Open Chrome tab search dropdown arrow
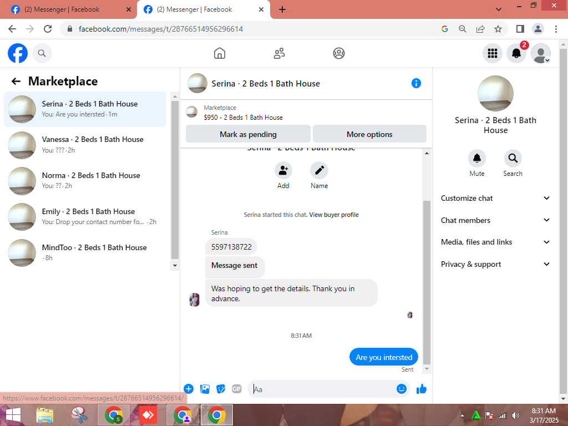The width and height of the screenshot is (568, 426). [499, 9]
